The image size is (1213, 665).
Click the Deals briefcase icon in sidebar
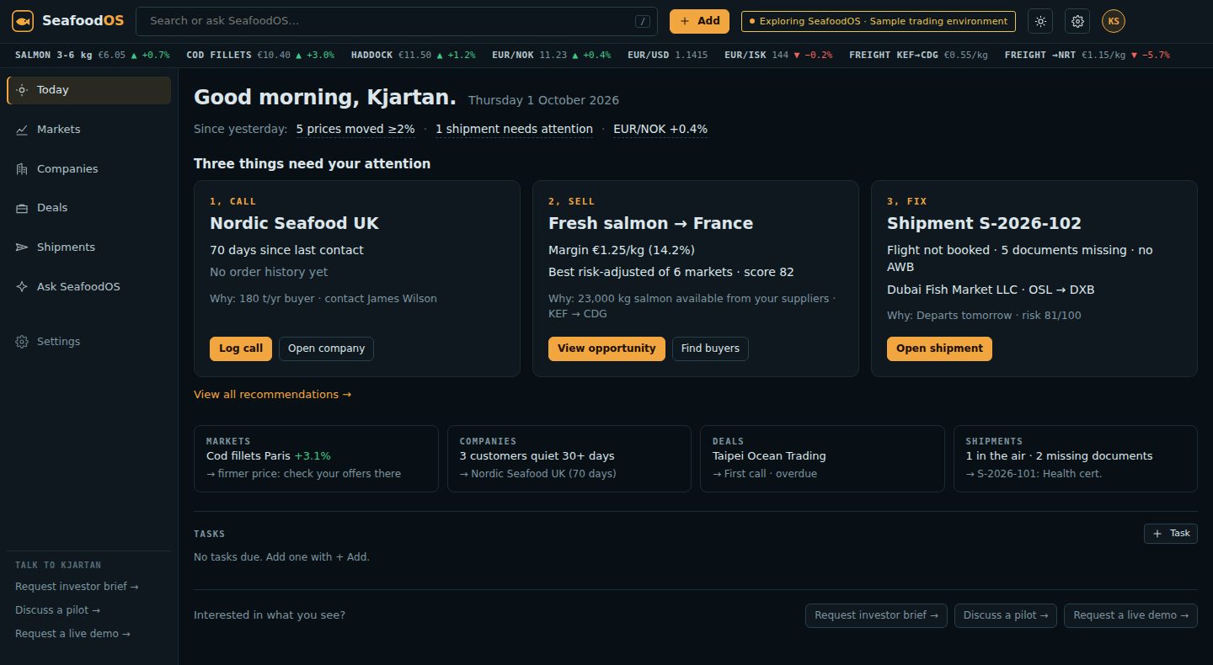(x=22, y=208)
